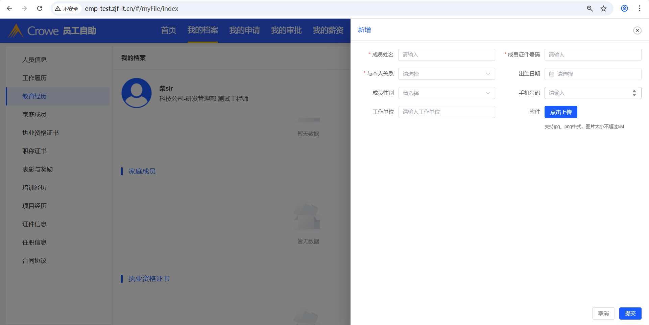Select 工作履历 in the sidebar
This screenshot has height=325, width=649.
click(x=58, y=78)
